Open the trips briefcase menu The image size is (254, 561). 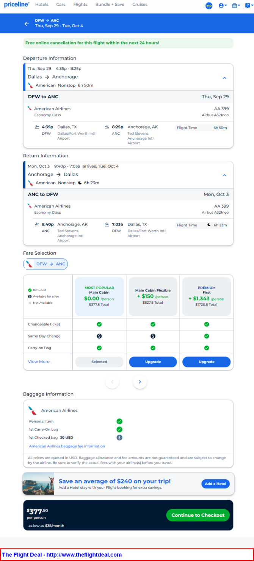click(x=235, y=6)
